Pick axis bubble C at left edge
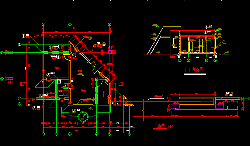250x146 pixels. [2, 79]
